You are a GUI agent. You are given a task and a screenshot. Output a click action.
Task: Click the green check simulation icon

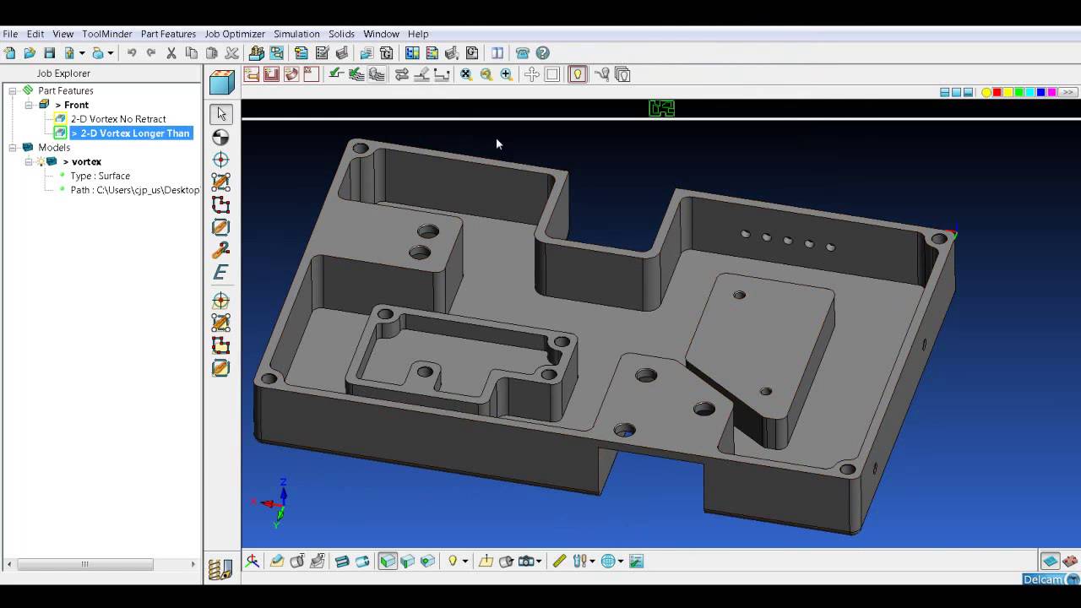(x=336, y=74)
